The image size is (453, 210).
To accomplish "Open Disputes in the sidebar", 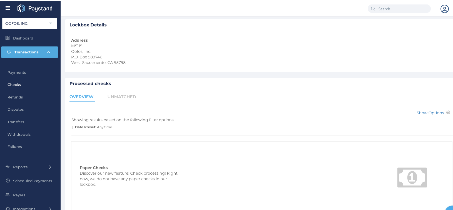I will click(x=16, y=109).
